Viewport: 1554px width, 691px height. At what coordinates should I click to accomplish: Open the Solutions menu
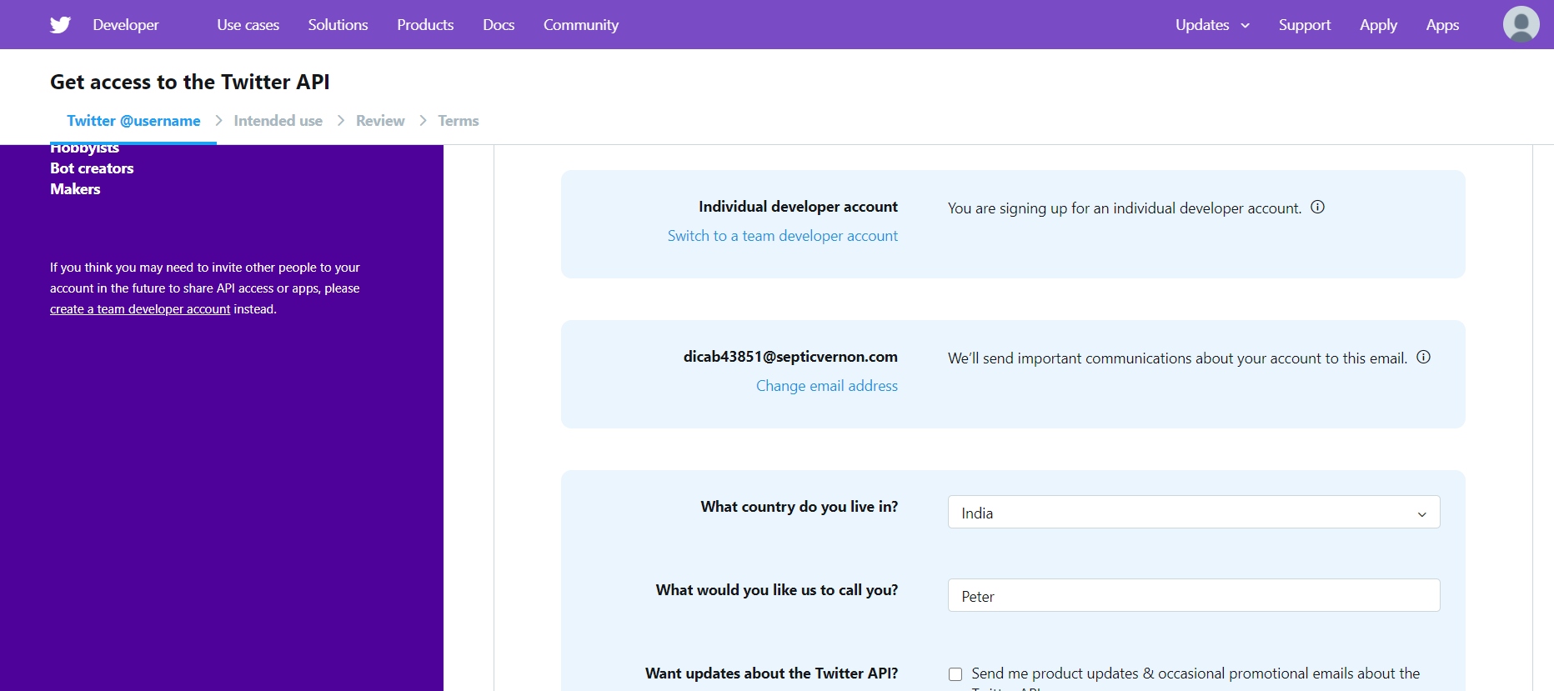click(x=338, y=25)
